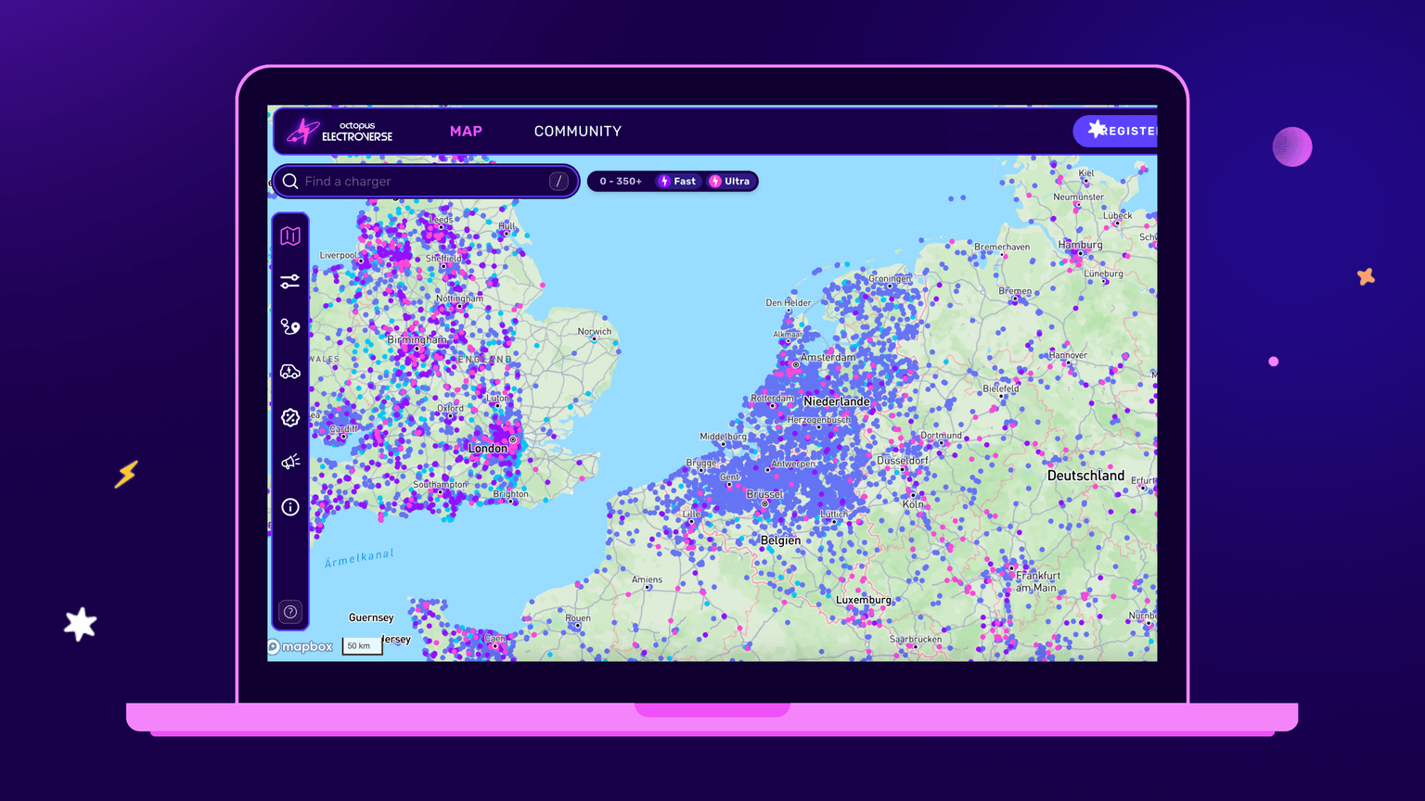Open the filters sliders icon

point(290,281)
